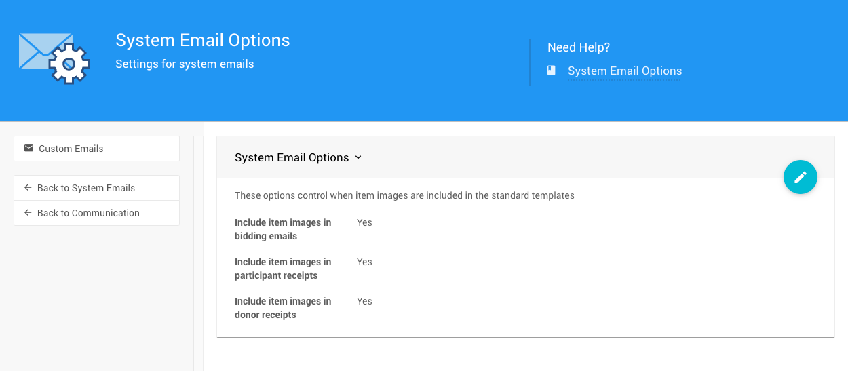
Task: Click the envelope icon beside Custom Emails
Action: [x=28, y=149]
